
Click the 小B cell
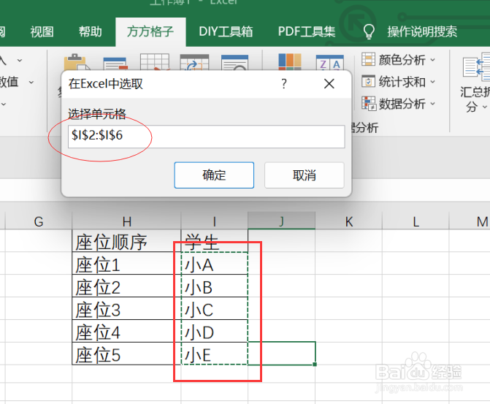click(215, 286)
